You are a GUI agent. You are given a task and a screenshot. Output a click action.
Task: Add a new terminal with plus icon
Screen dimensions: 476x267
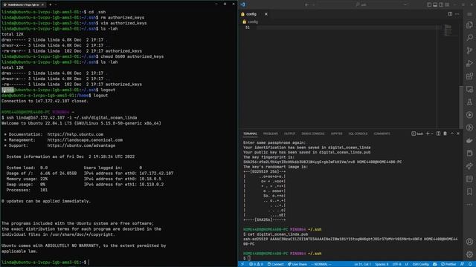click(x=428, y=133)
